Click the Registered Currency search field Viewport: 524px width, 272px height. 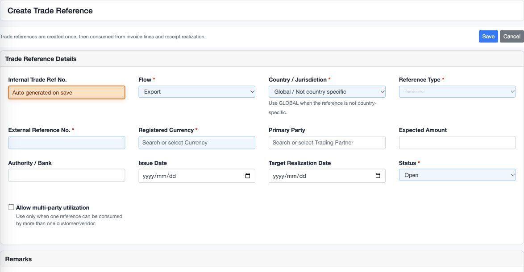[x=197, y=143]
